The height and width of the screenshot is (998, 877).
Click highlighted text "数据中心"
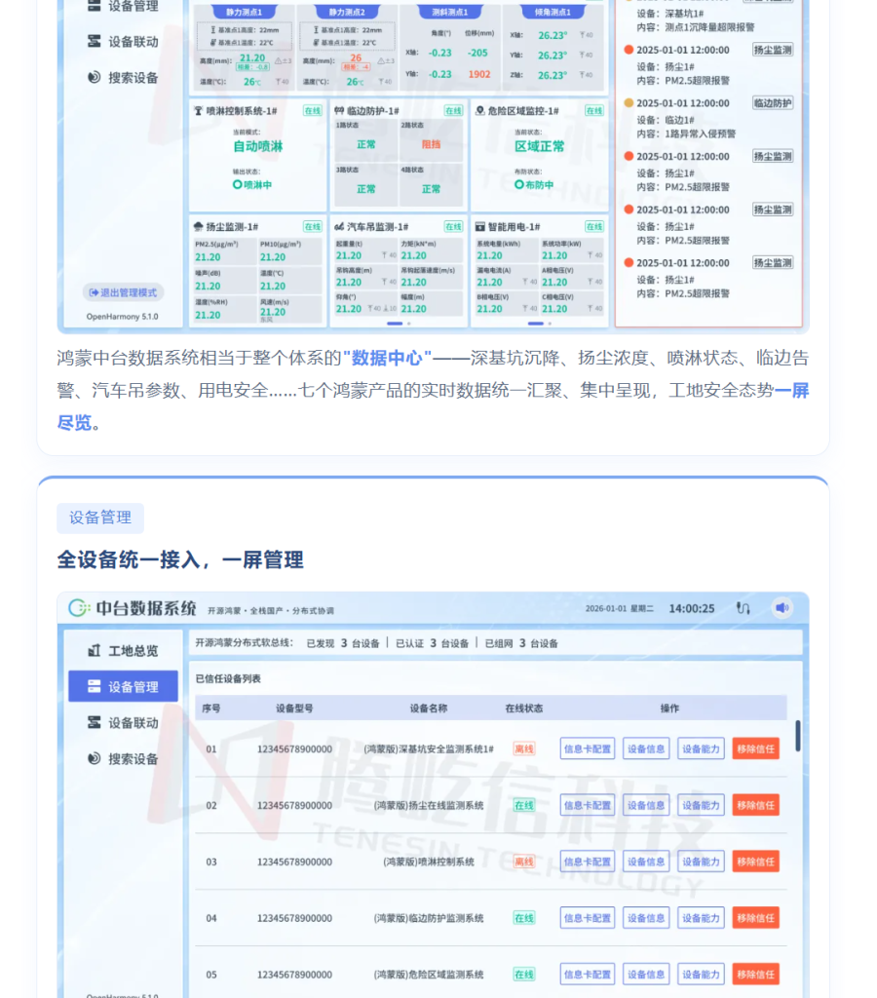tap(388, 358)
